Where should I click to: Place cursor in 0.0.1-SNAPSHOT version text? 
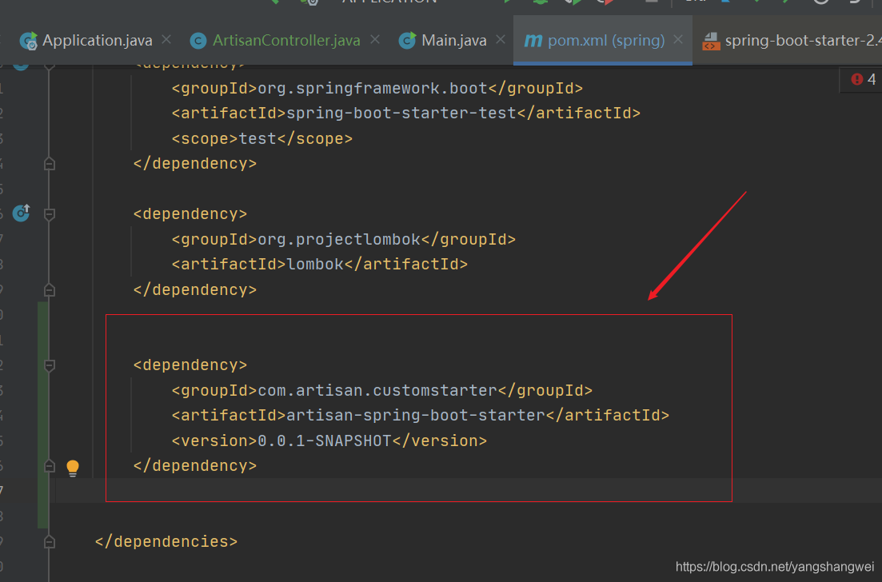click(x=324, y=440)
